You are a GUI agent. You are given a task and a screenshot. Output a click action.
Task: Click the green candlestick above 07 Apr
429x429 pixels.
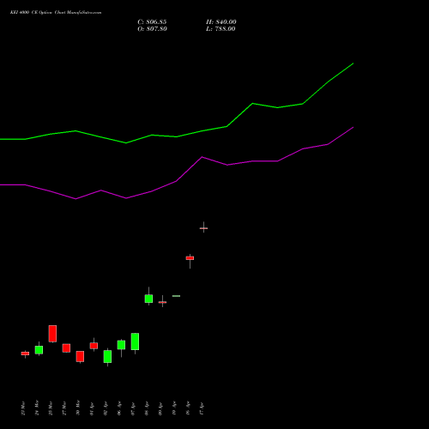click(x=135, y=341)
